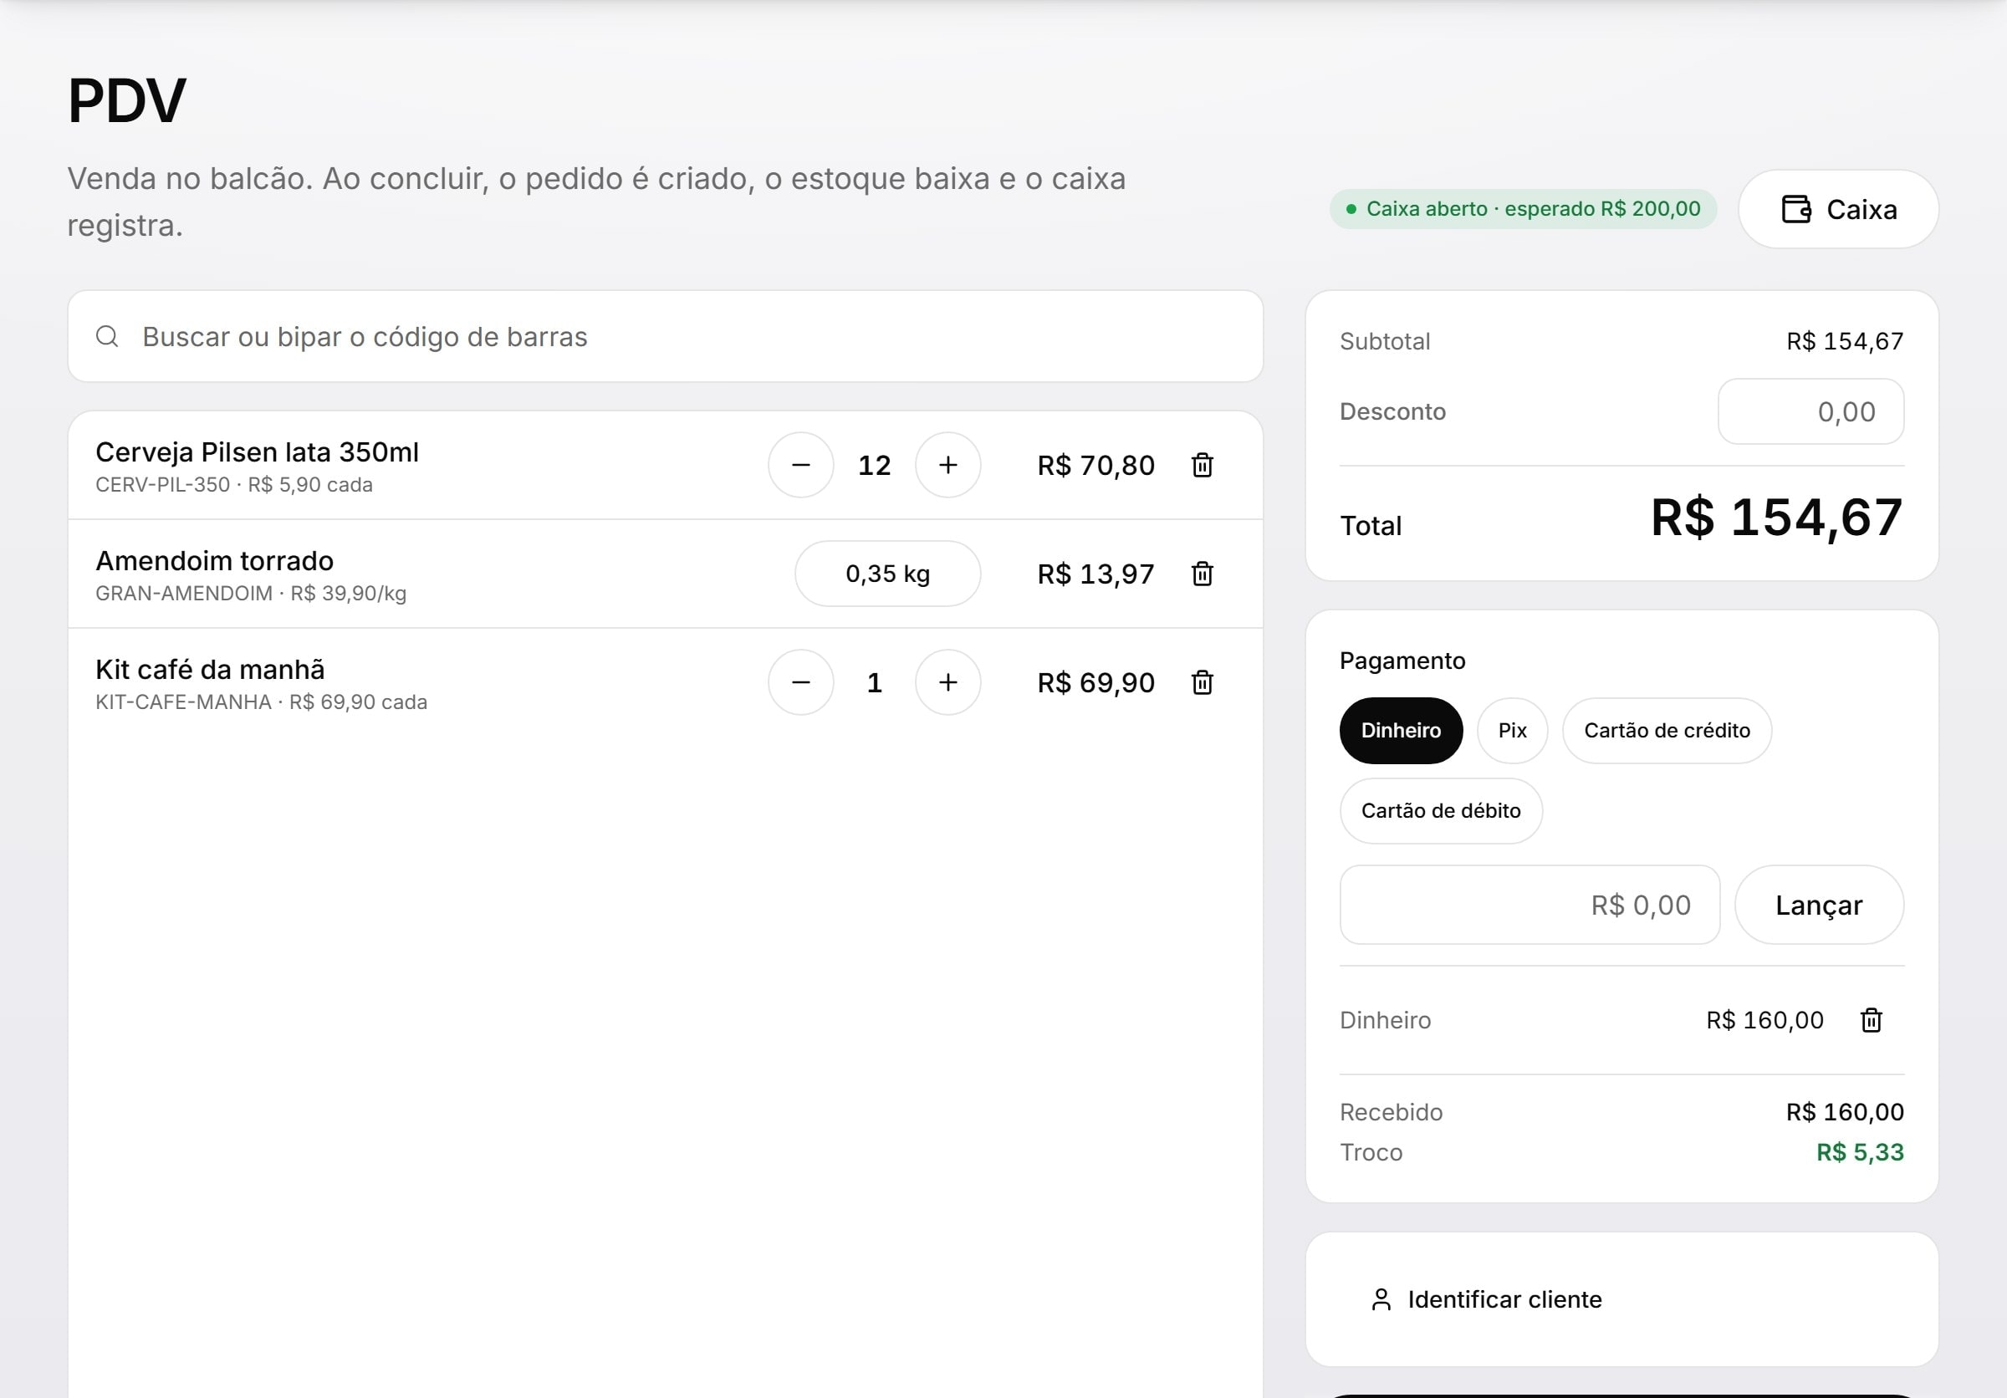Image resolution: width=2007 pixels, height=1398 pixels.
Task: Edit the 0,35 kg weight for Amendoim
Action: (x=887, y=574)
